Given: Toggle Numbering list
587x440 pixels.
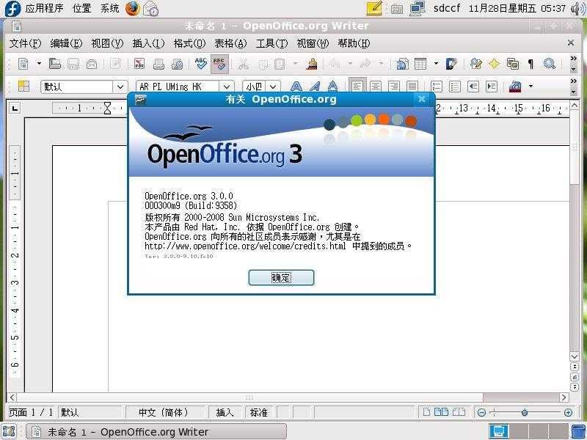Looking at the screenshot, I should [x=437, y=87].
